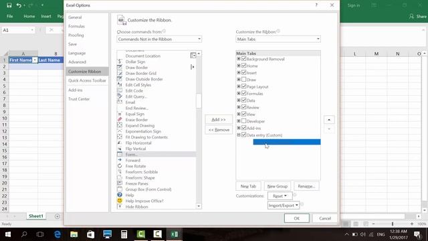The height and width of the screenshot is (241, 428).
Task: Open the Windows Store taskbar icon
Action: [x=91, y=234]
